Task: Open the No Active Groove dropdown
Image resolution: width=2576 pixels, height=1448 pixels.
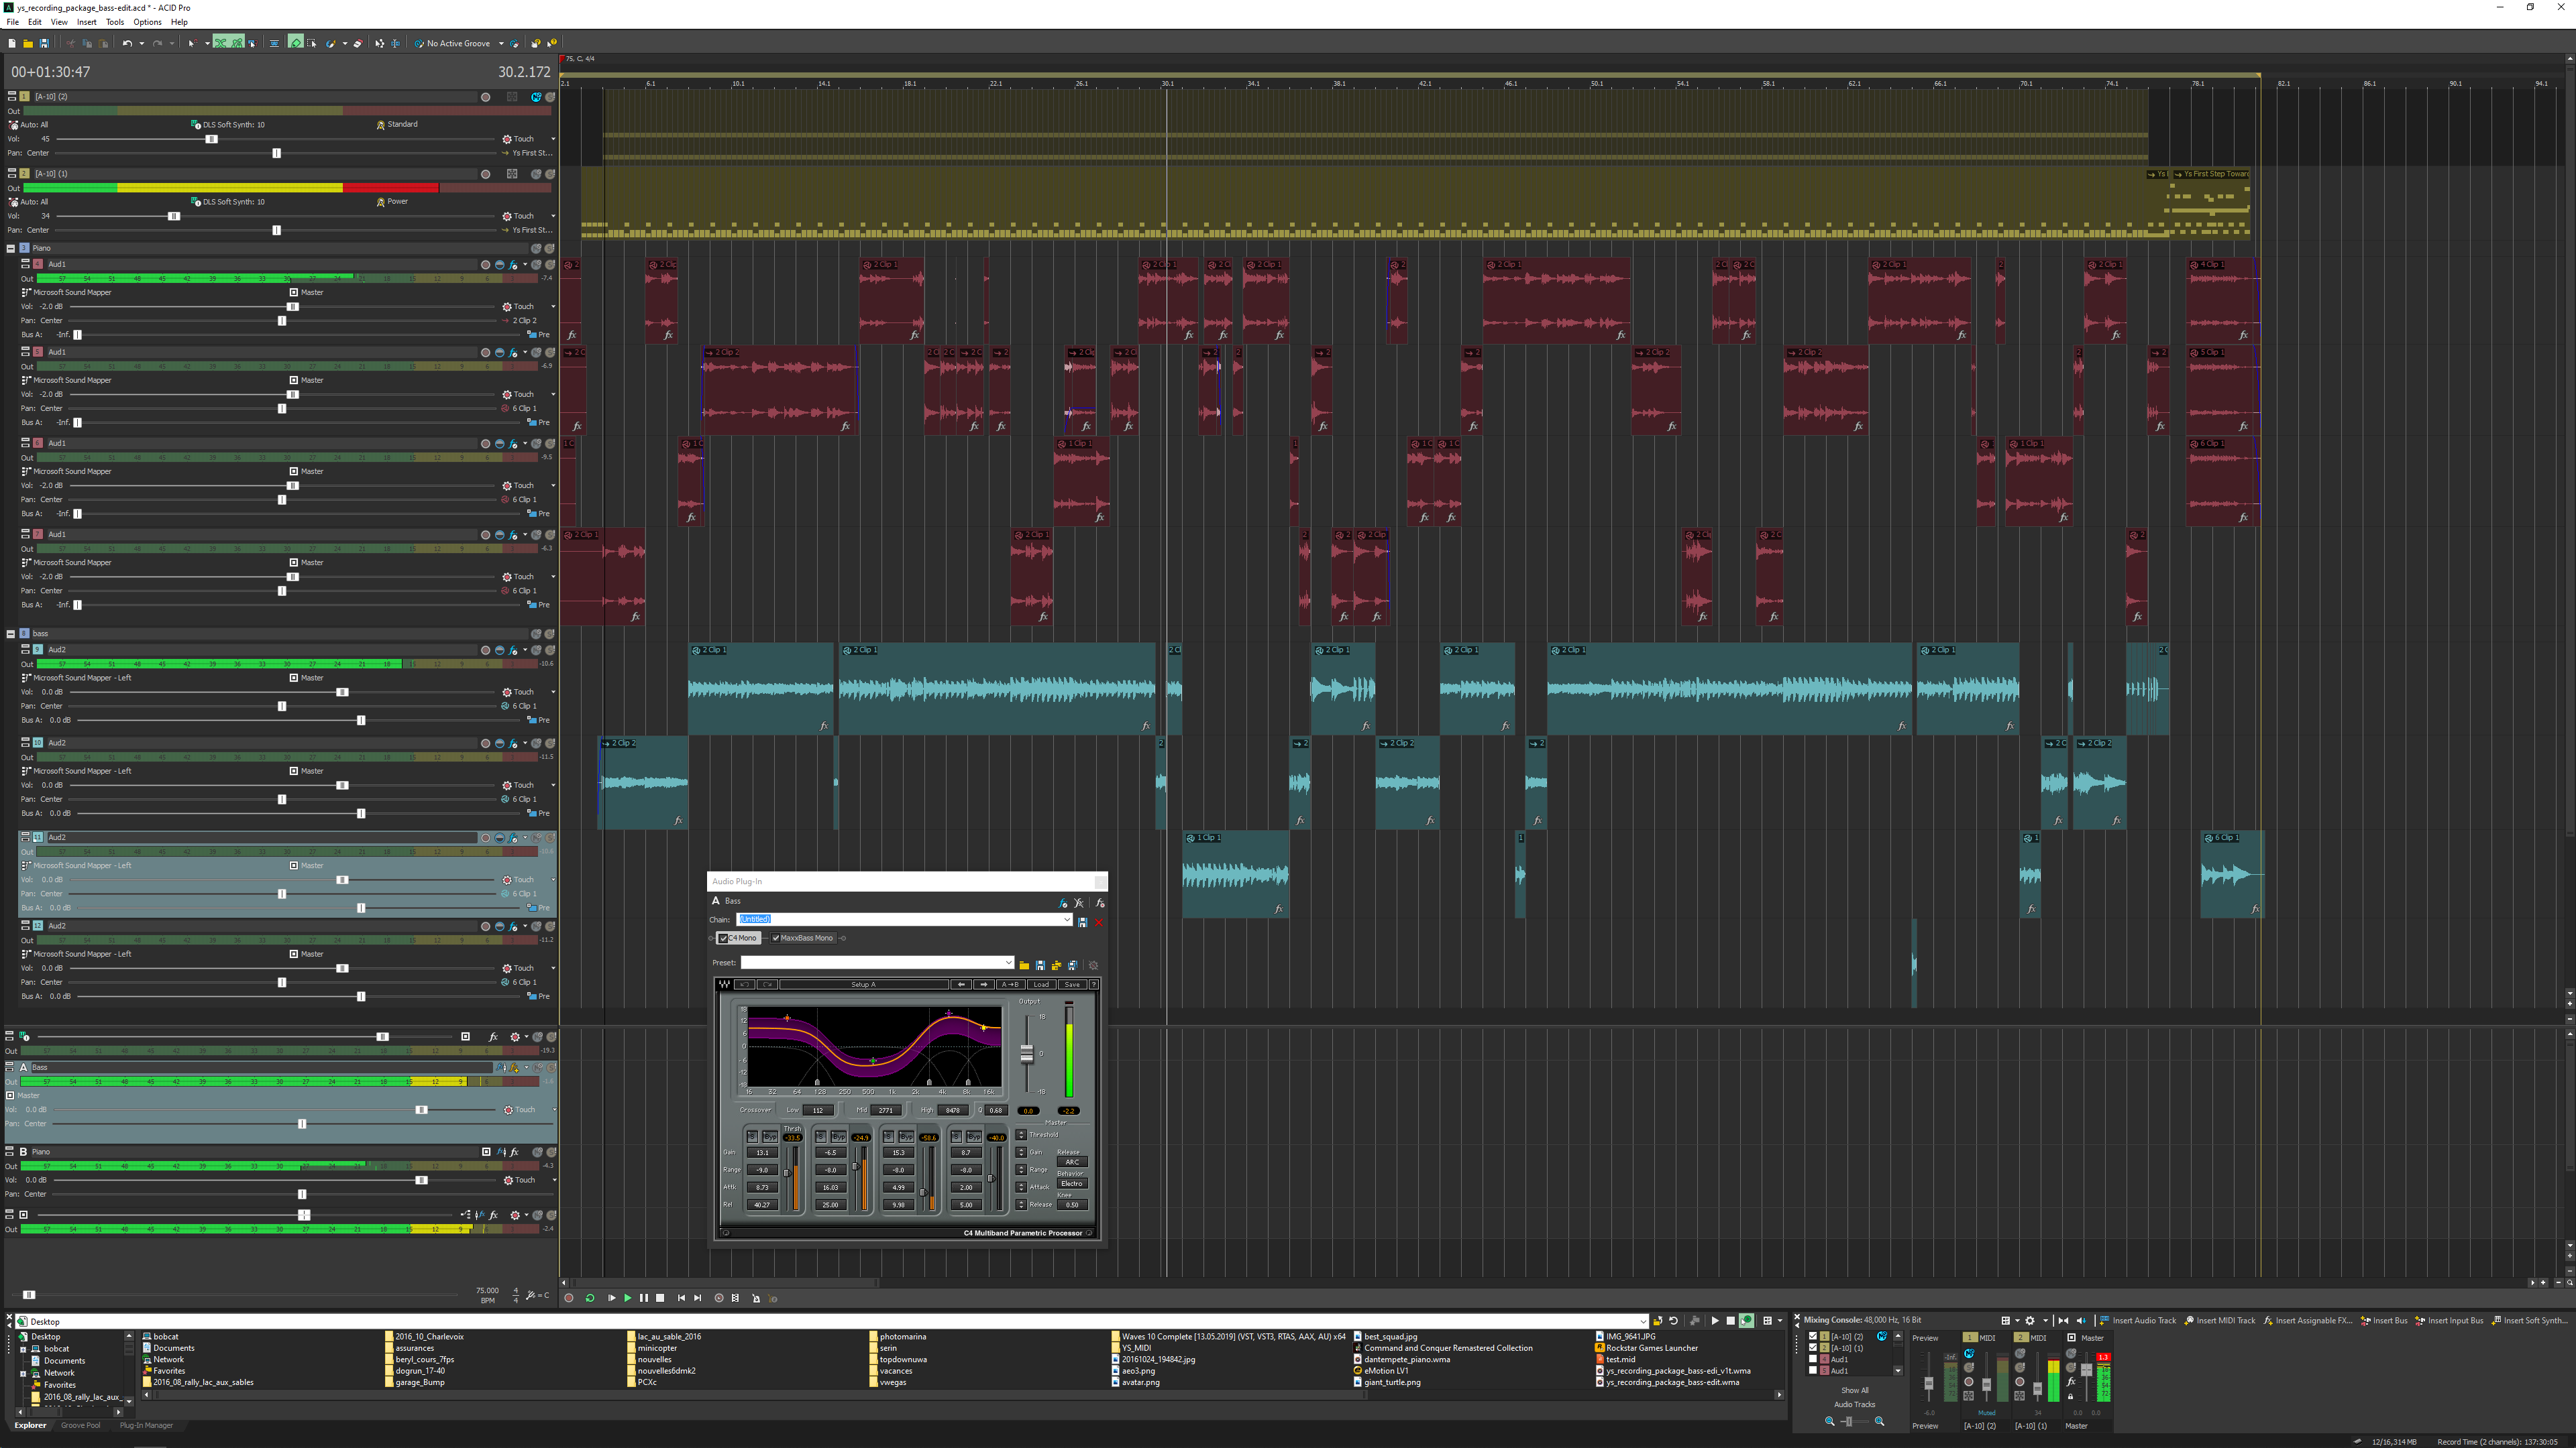Action: point(501,43)
